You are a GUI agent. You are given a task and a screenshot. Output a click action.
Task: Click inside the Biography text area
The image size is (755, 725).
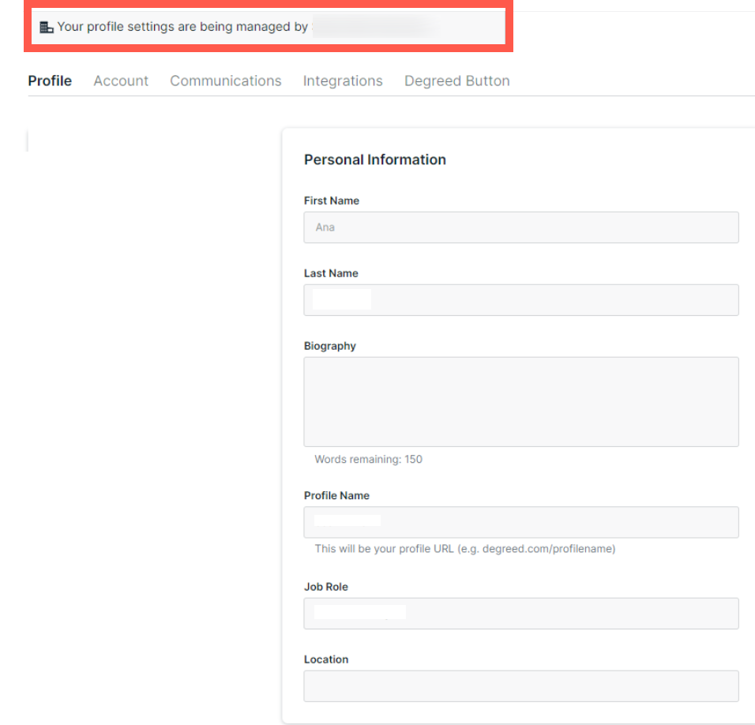pos(521,401)
